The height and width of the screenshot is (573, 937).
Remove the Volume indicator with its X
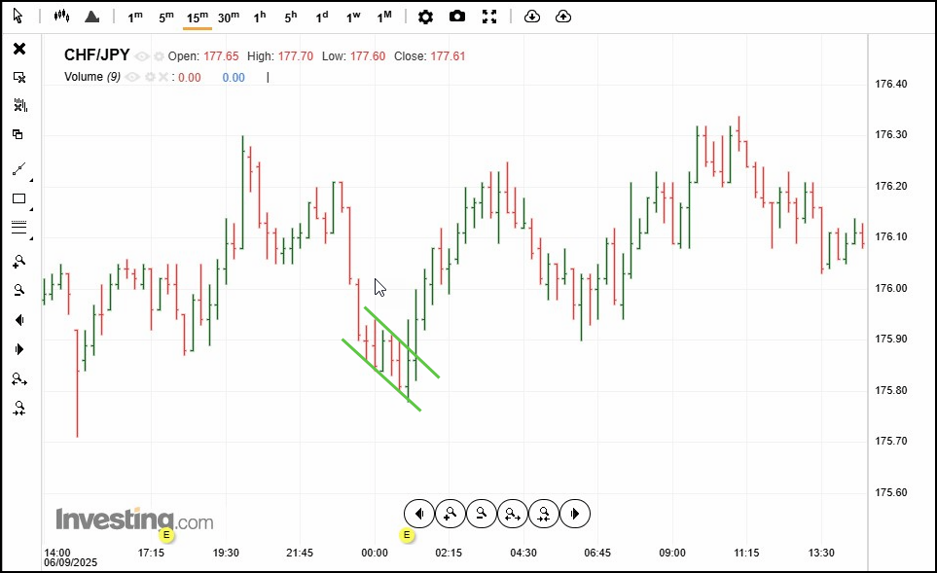point(163,77)
